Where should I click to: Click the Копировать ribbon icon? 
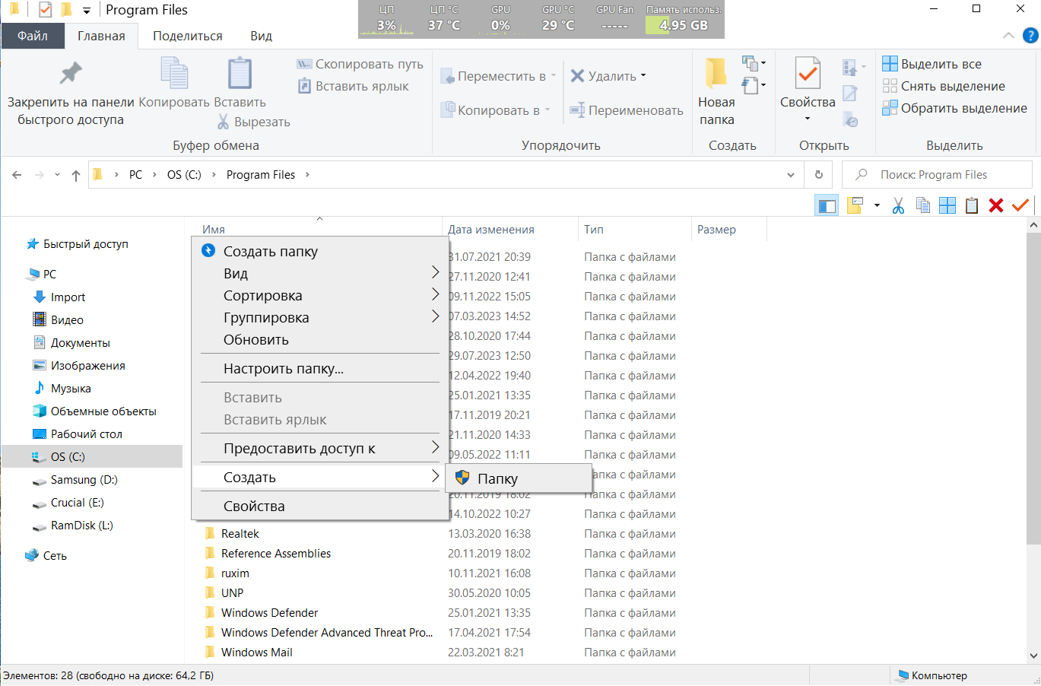(174, 74)
